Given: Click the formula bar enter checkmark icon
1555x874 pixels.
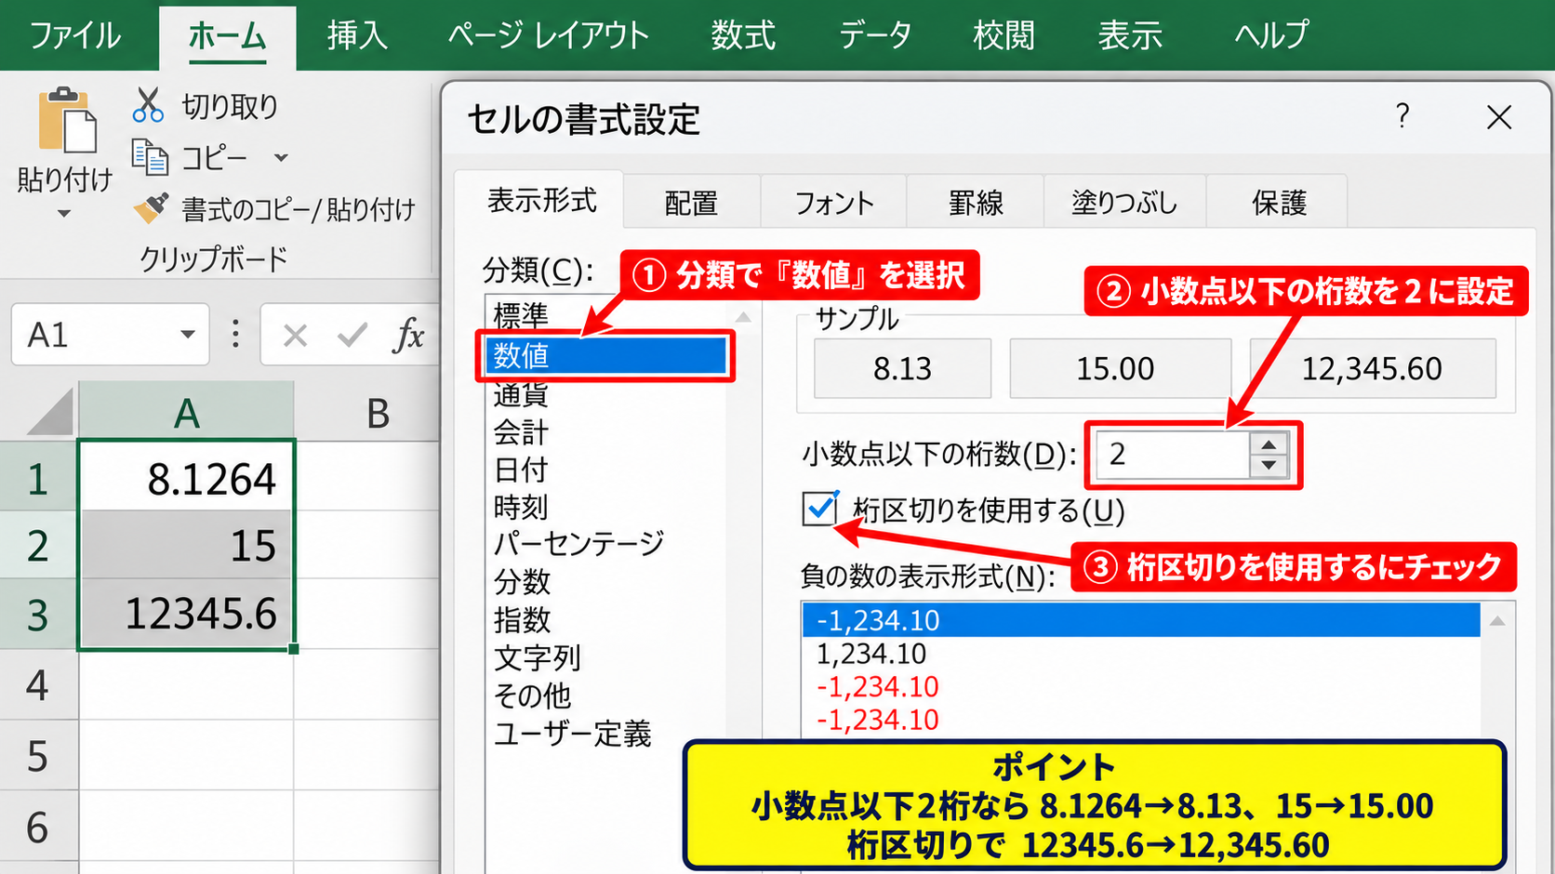Looking at the screenshot, I should click(352, 335).
